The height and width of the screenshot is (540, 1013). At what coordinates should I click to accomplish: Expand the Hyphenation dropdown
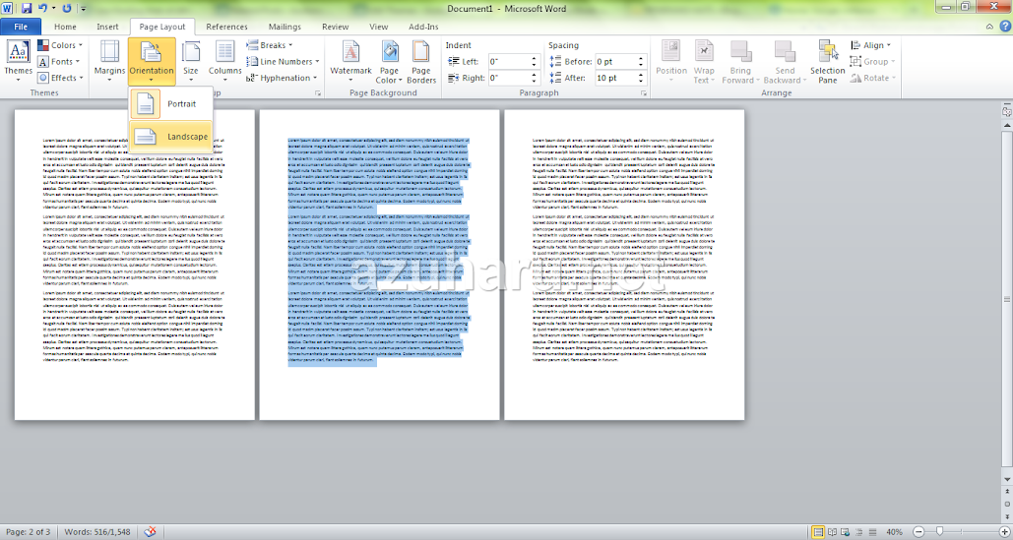(282, 78)
